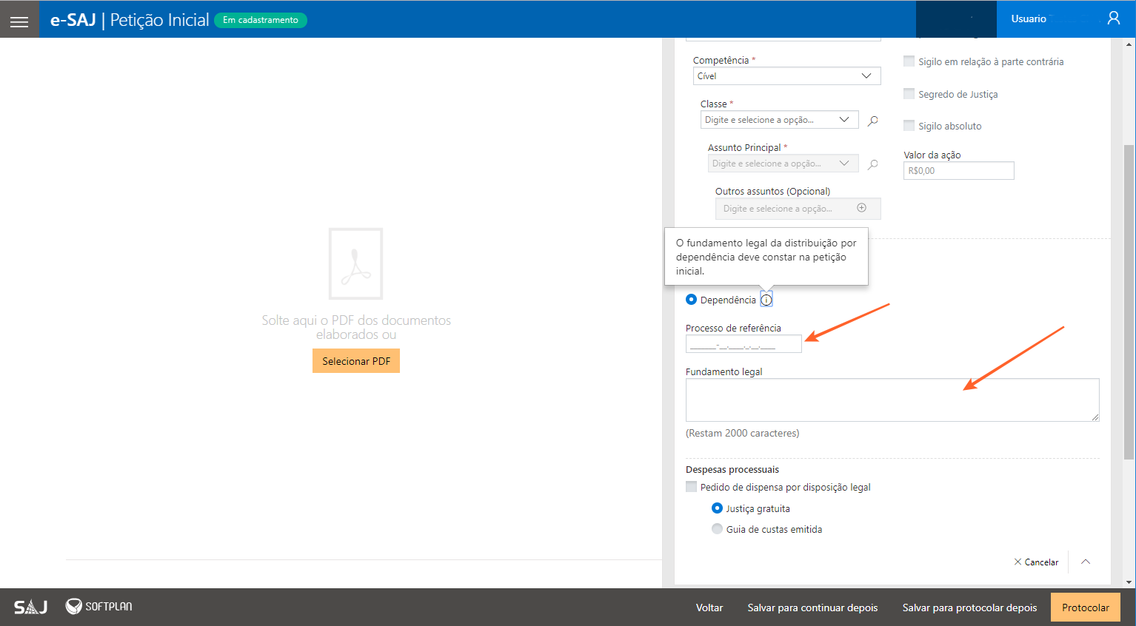Click the add icon in Outros assuntos

(x=861, y=209)
